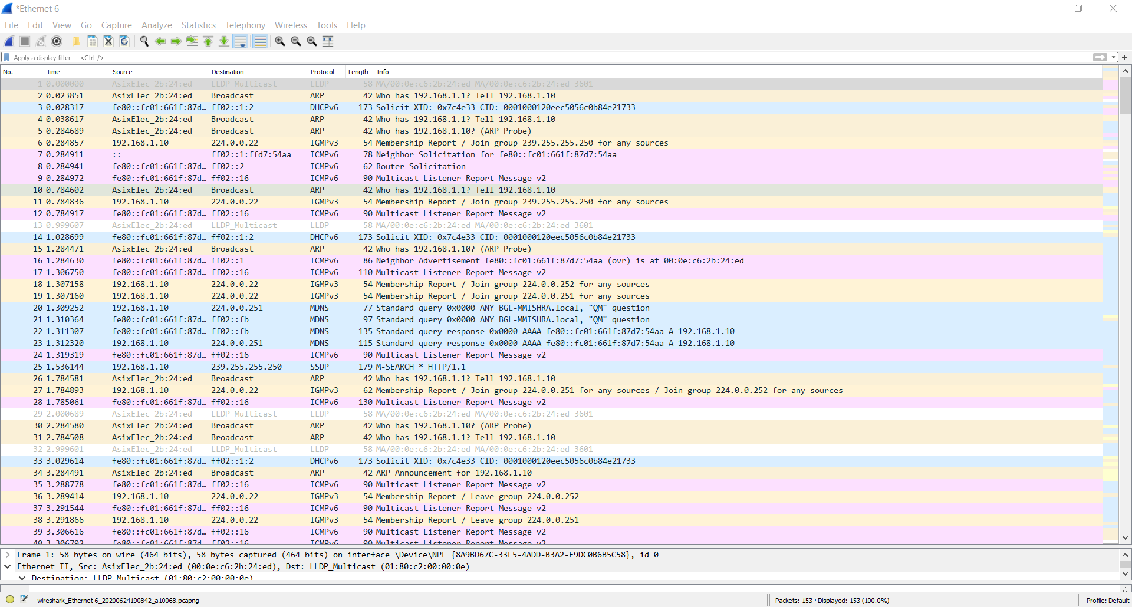
Task: Open the Analyze menu
Action: tap(157, 25)
